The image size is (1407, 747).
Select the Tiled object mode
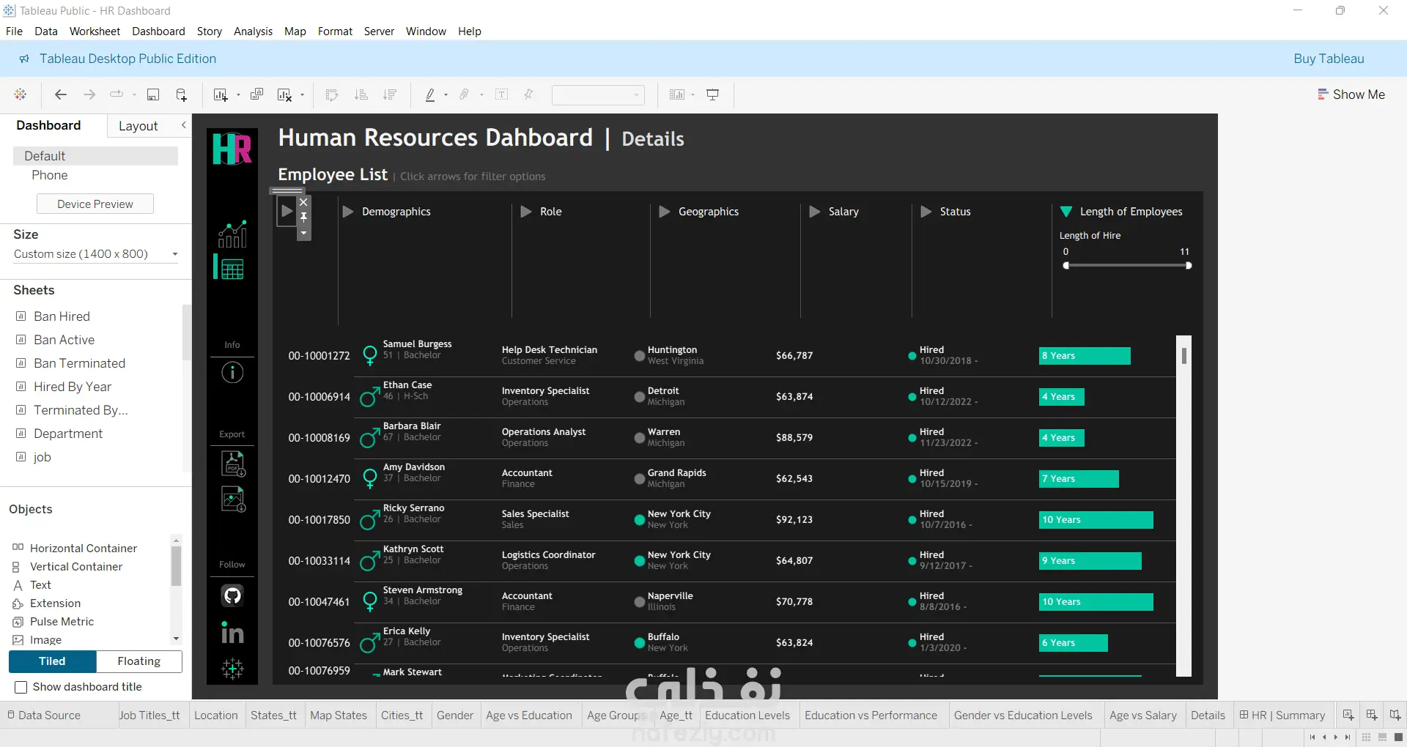click(x=52, y=661)
